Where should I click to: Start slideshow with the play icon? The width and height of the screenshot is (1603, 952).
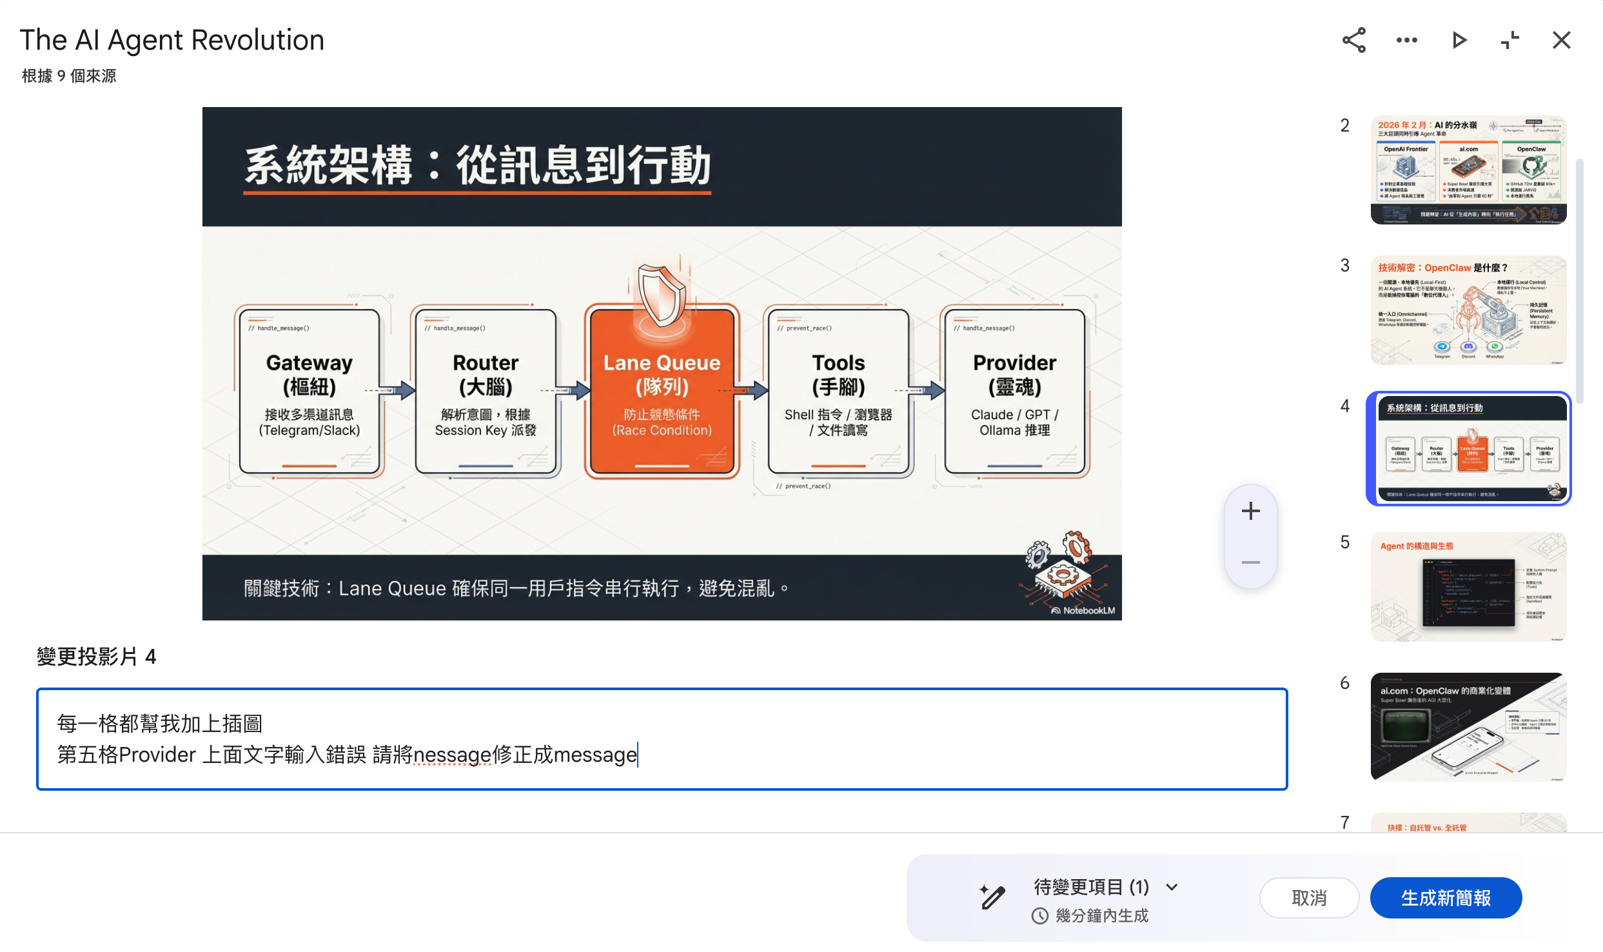(x=1459, y=40)
